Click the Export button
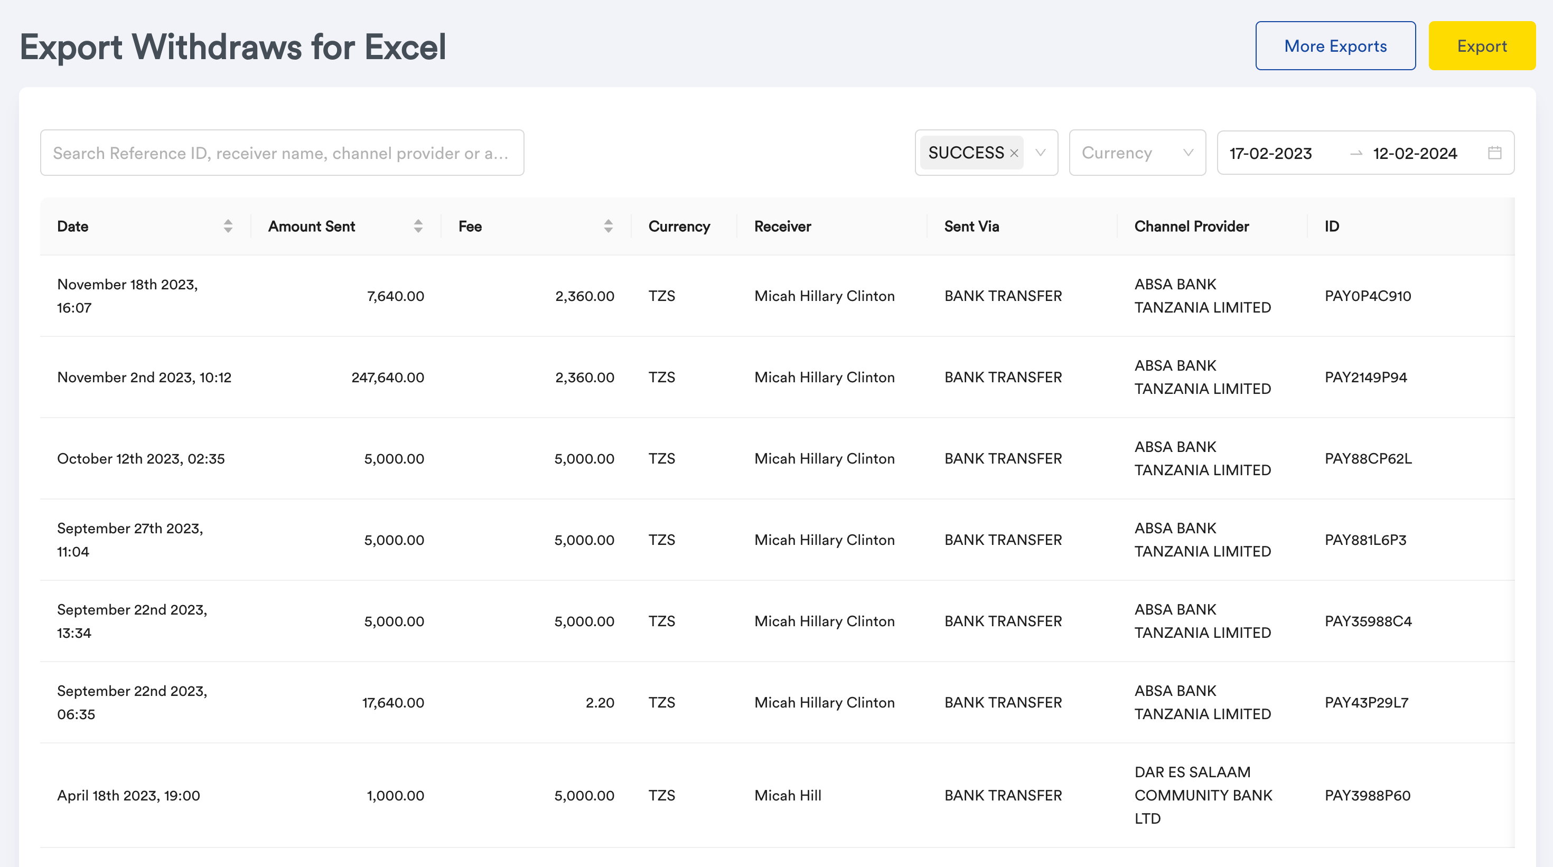 (1481, 46)
